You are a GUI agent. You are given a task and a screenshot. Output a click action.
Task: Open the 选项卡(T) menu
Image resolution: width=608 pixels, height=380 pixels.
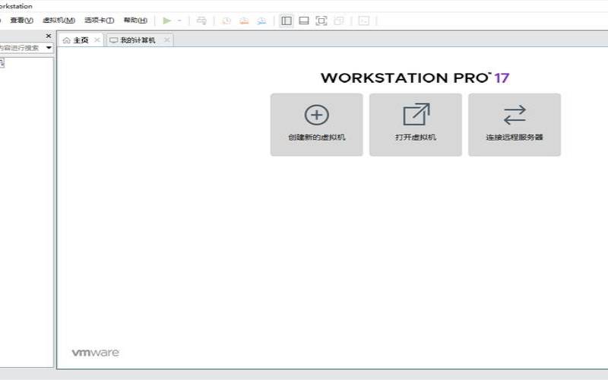tap(99, 21)
